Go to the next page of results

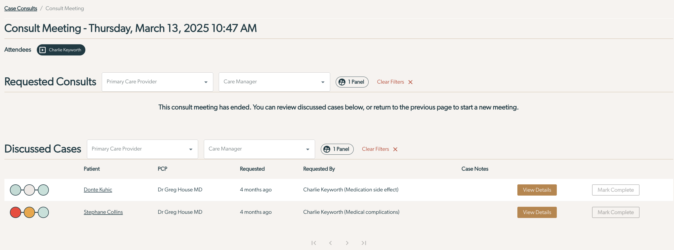(x=347, y=243)
